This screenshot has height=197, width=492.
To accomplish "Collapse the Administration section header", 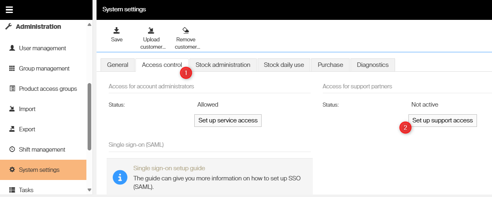I will point(38,27).
